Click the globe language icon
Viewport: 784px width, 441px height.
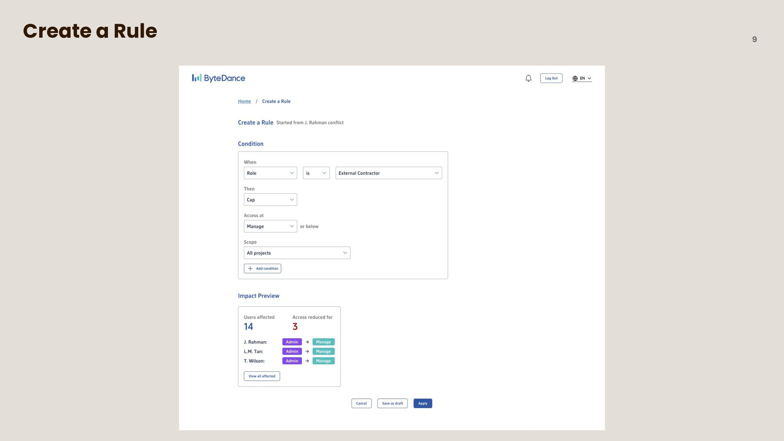[575, 78]
